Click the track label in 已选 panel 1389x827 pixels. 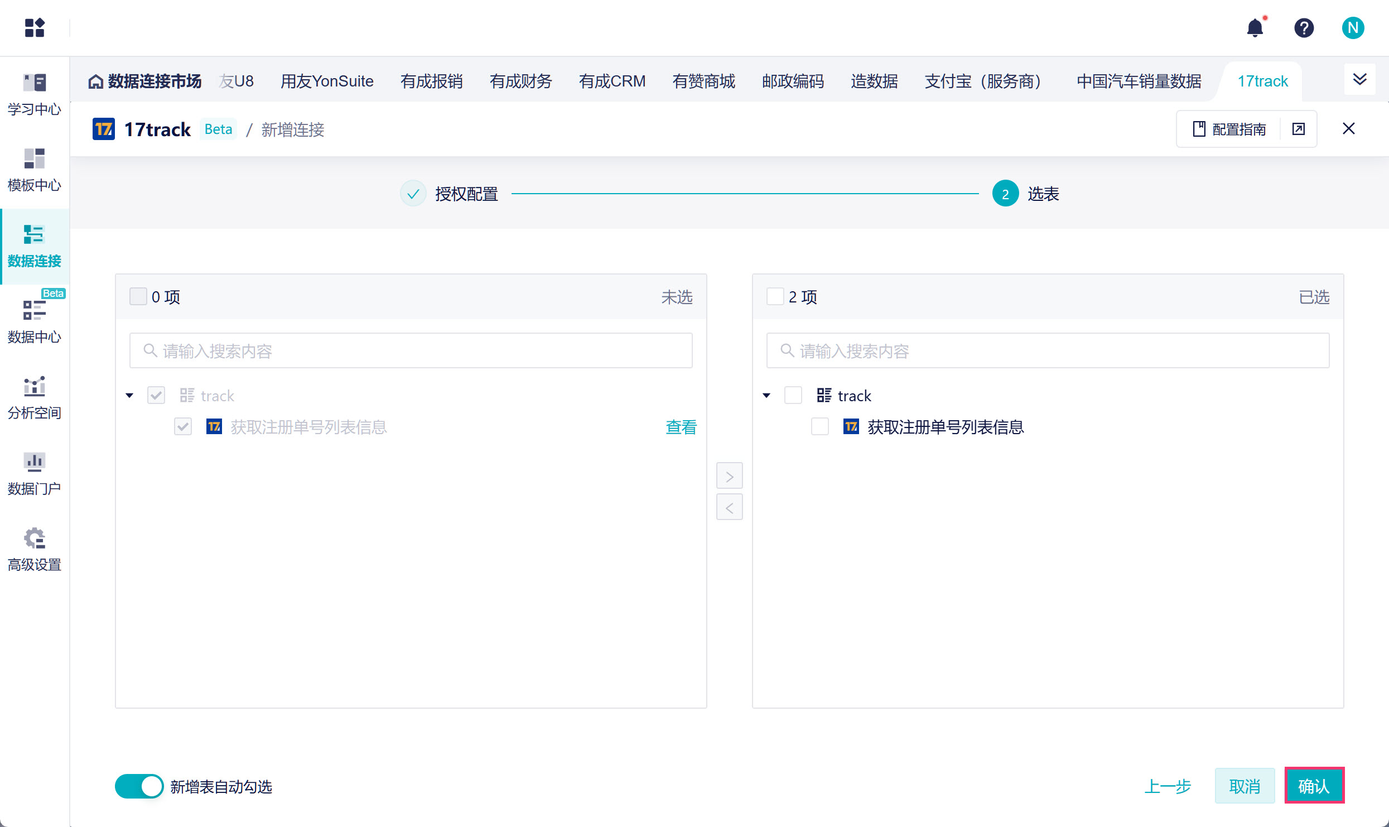pyautogui.click(x=855, y=396)
